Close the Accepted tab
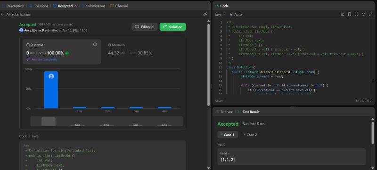Screen dimensions: 377x170 pyautogui.click(x=75, y=6)
